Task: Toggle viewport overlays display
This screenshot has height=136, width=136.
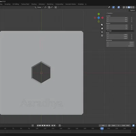Action: click(x=119, y=7)
